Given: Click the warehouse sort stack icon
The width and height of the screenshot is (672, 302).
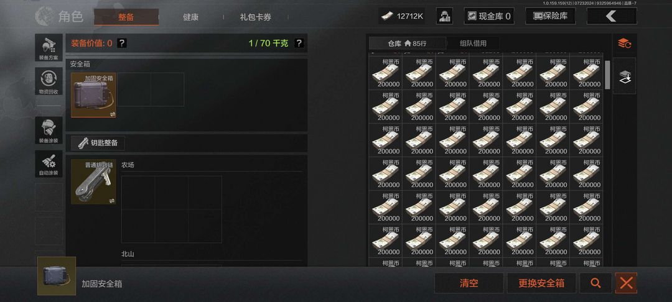Looking at the screenshot, I should (x=625, y=43).
